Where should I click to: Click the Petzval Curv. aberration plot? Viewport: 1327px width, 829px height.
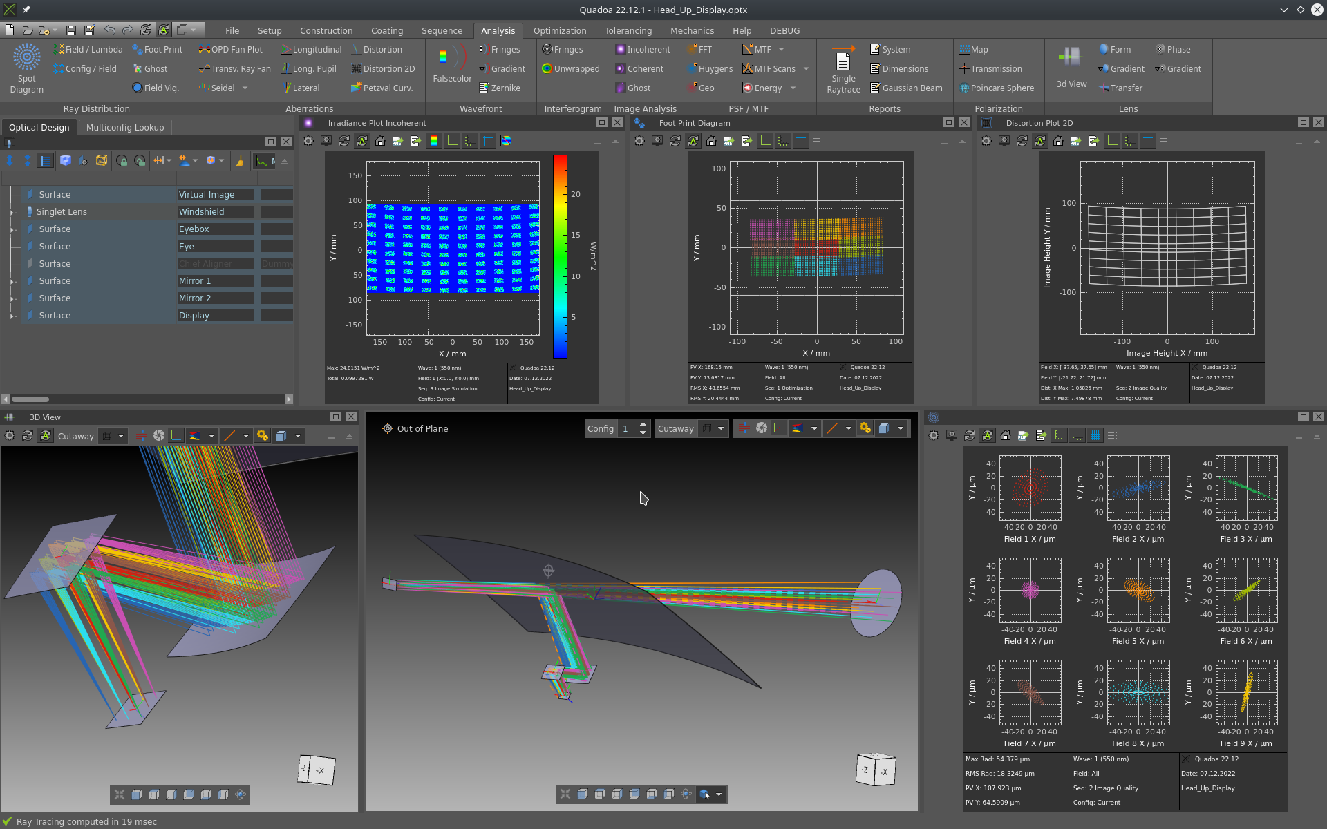coord(382,88)
